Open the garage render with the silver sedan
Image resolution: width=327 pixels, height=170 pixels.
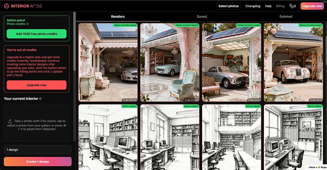[108, 62]
